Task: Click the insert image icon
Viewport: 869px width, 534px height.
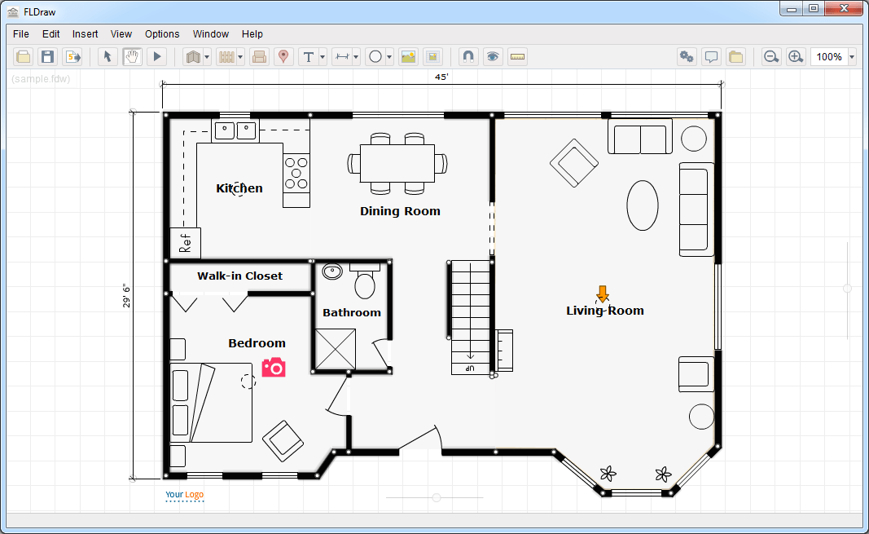Action: click(x=409, y=56)
